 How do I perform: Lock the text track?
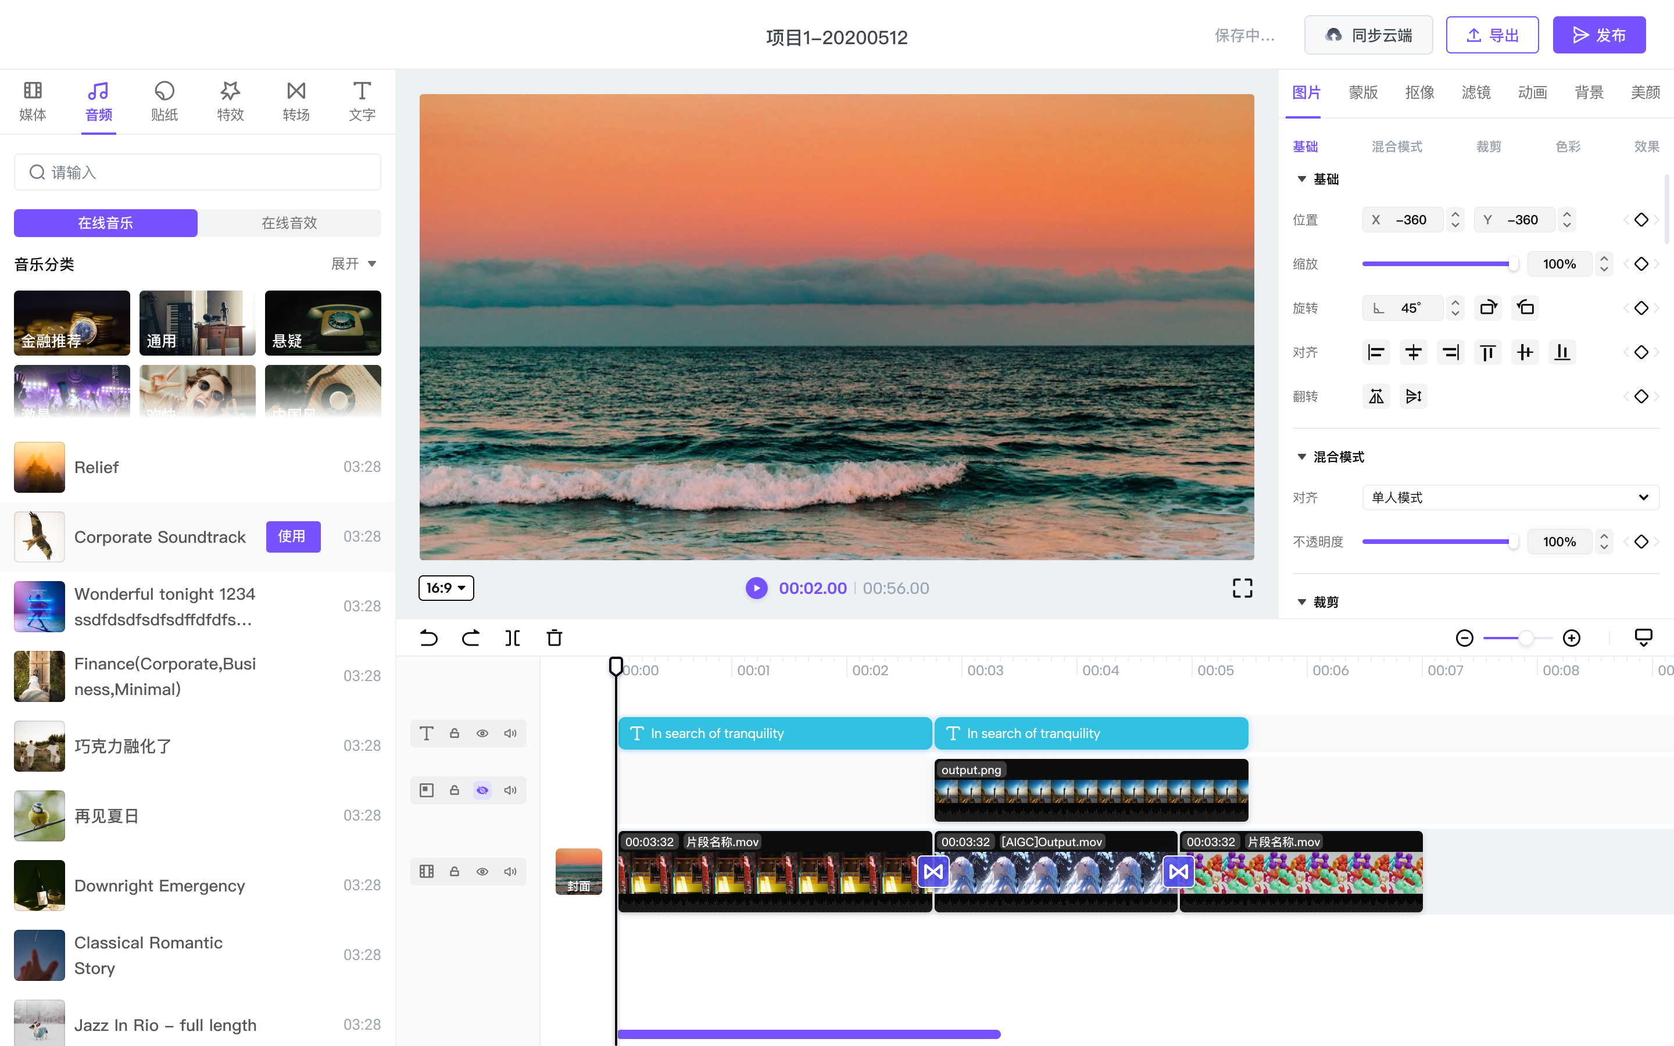pyautogui.click(x=455, y=733)
